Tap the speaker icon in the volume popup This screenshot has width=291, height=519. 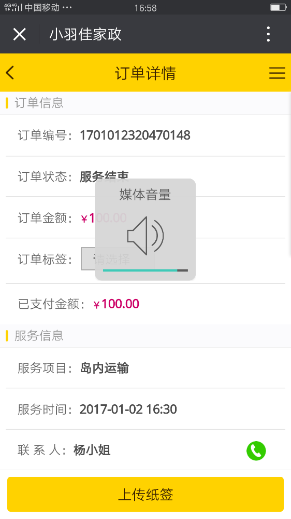pos(146,236)
